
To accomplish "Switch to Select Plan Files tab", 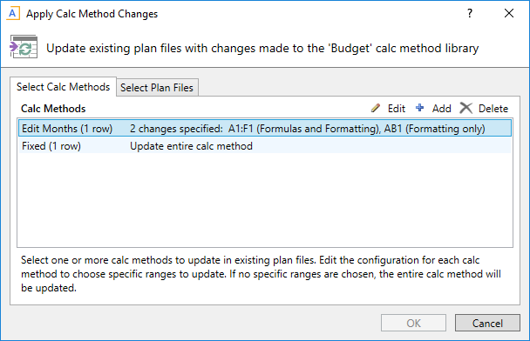I will [157, 88].
